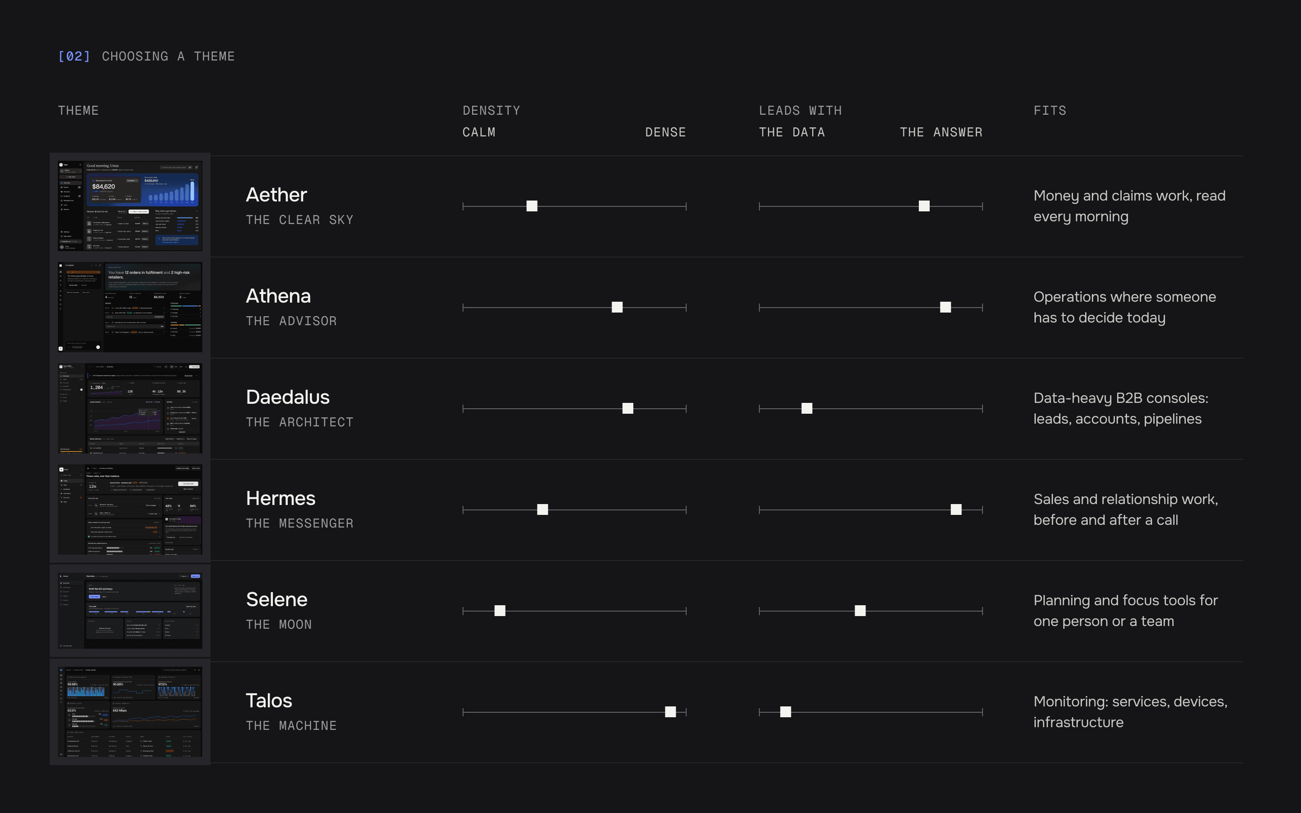Image resolution: width=1301 pixels, height=813 pixels.
Task: Click the DENSITY column header
Action: tap(491, 111)
